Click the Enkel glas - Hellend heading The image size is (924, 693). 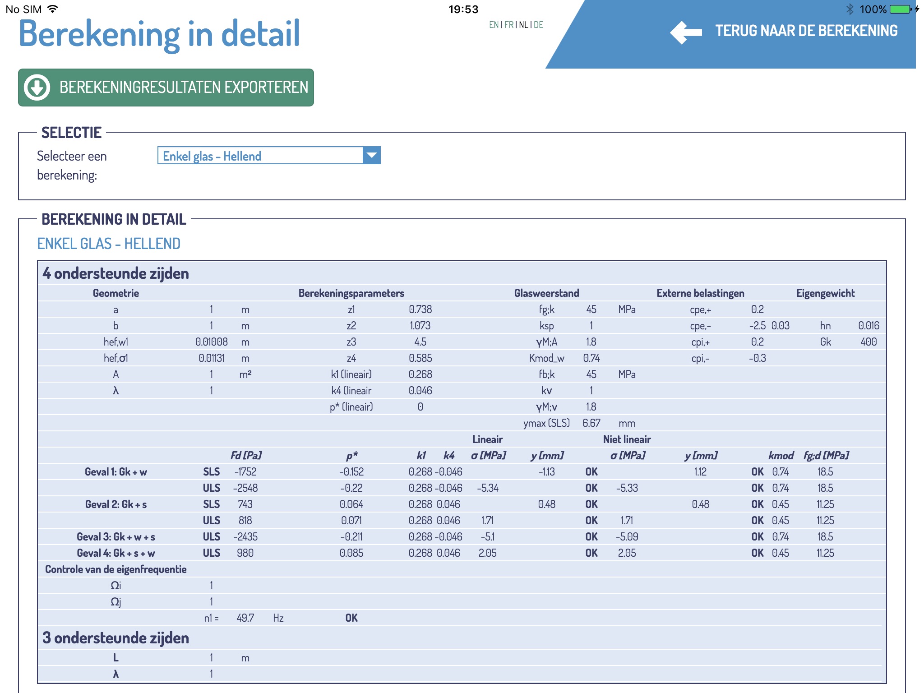109,244
